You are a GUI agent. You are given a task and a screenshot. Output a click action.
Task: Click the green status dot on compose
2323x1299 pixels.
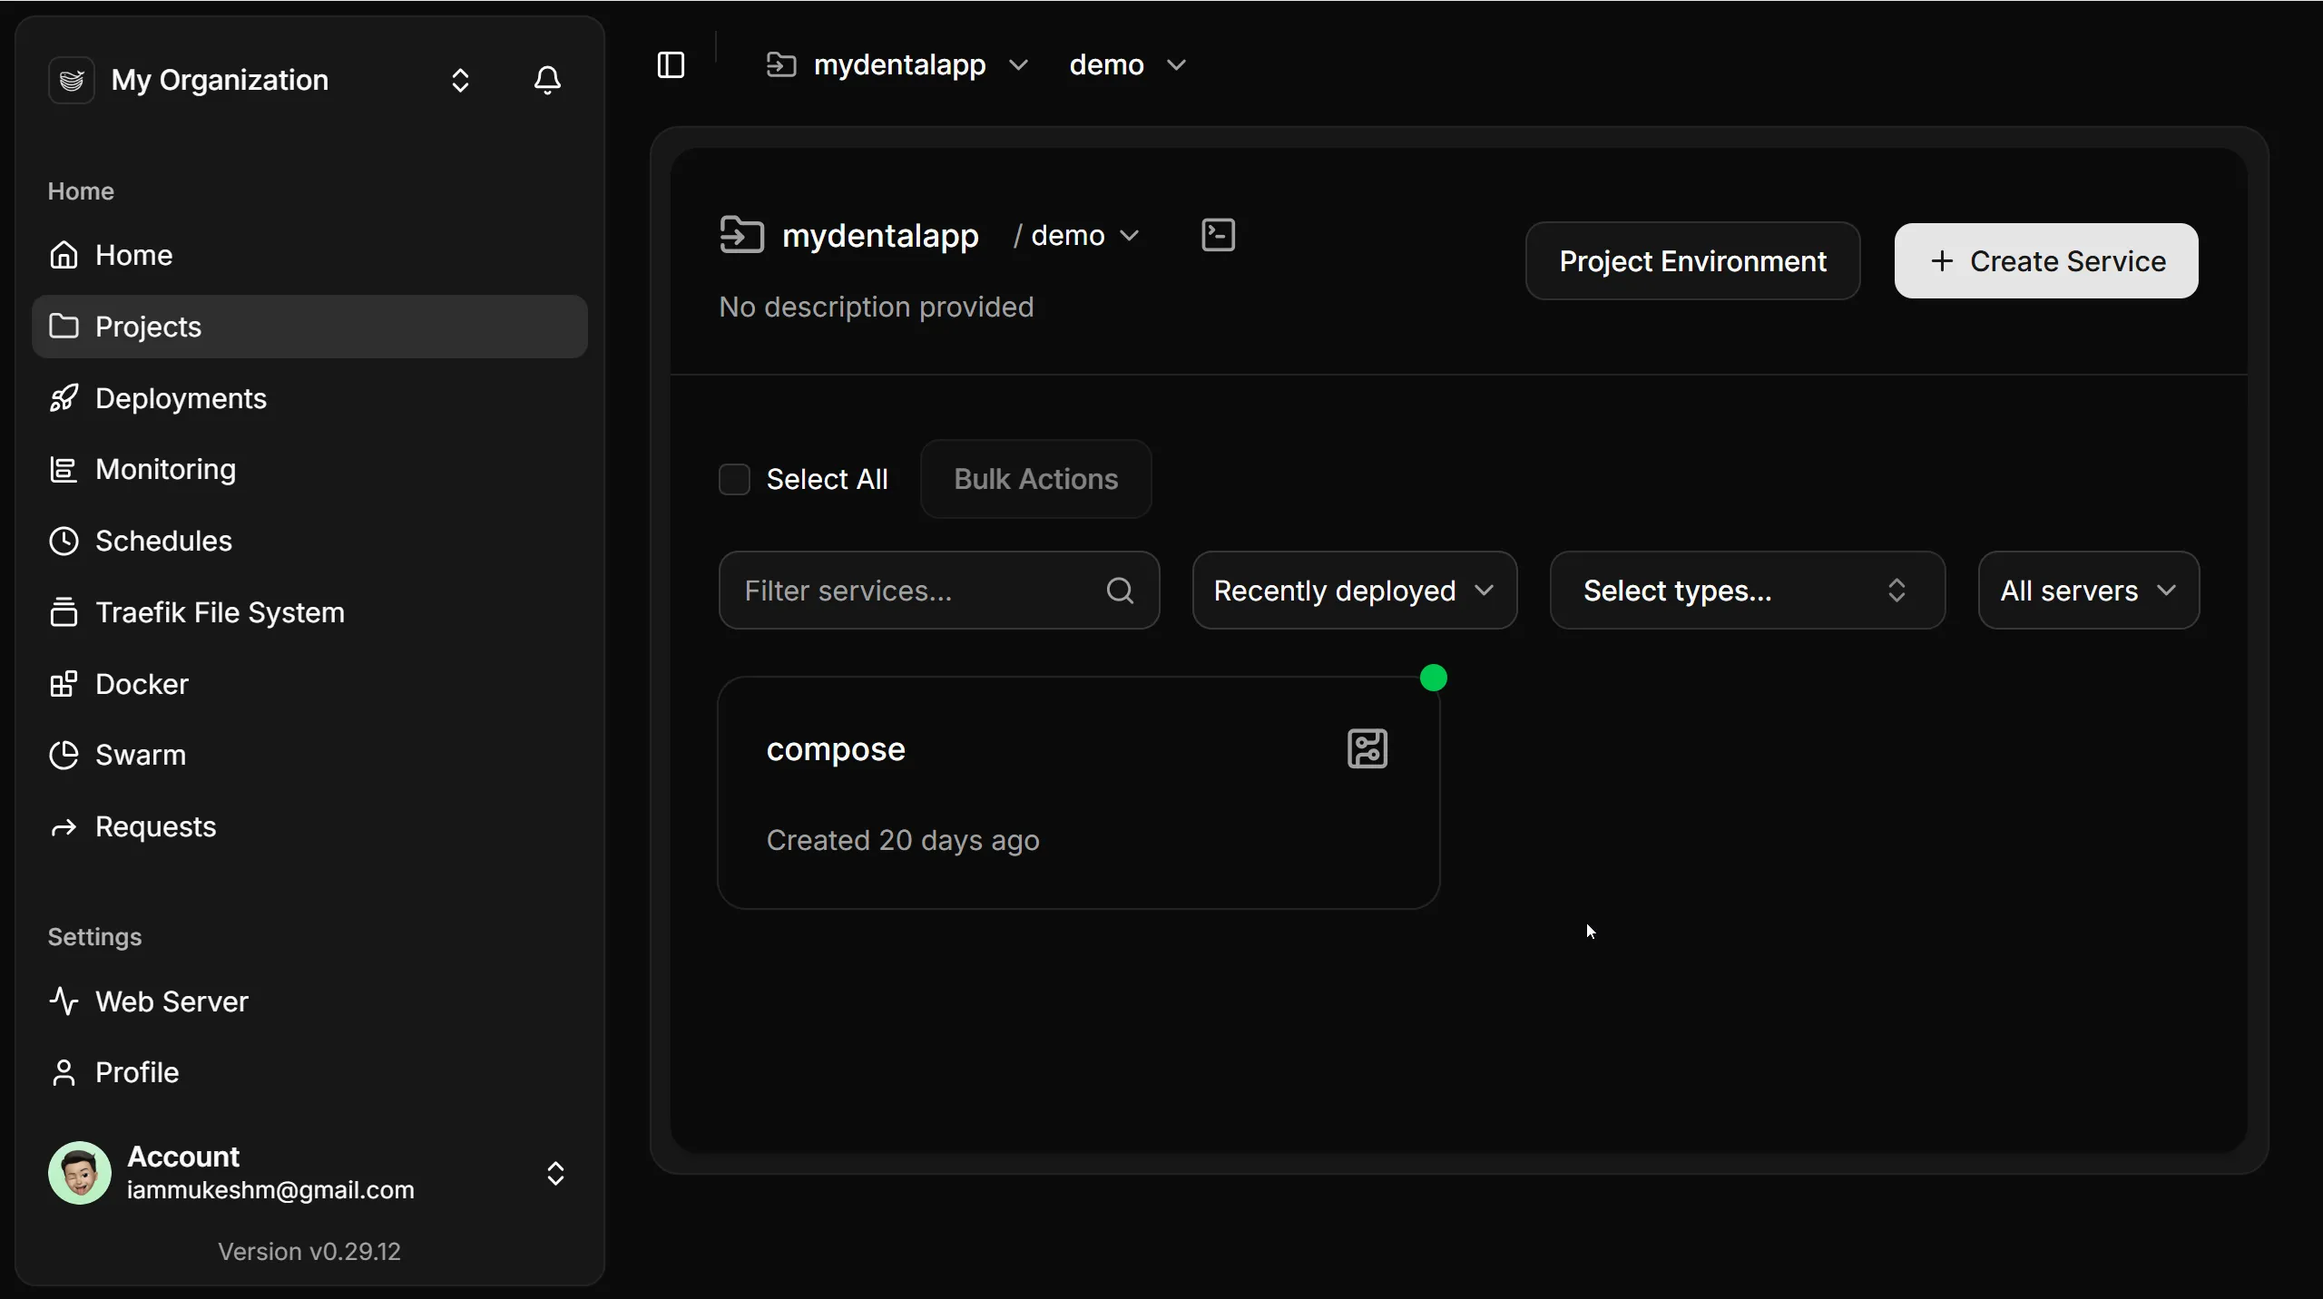[x=1434, y=678]
